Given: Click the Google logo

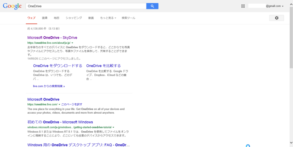Looking at the screenshot, I should pyautogui.click(x=12, y=6).
